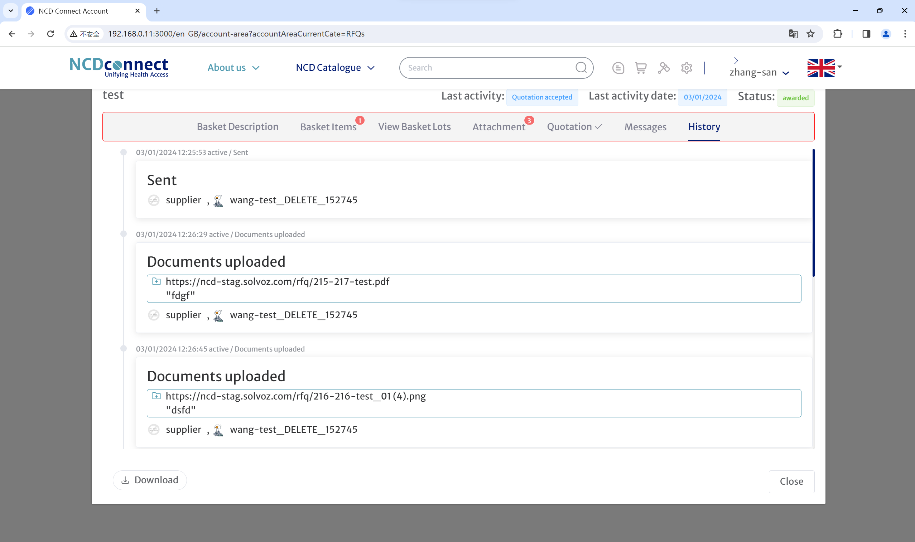This screenshot has height=542, width=915.
Task: Click the Quotation accepted badge
Action: (542, 97)
